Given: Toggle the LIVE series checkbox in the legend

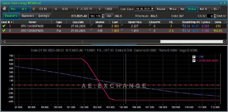Looking at the screenshot, I should tap(194, 57).
